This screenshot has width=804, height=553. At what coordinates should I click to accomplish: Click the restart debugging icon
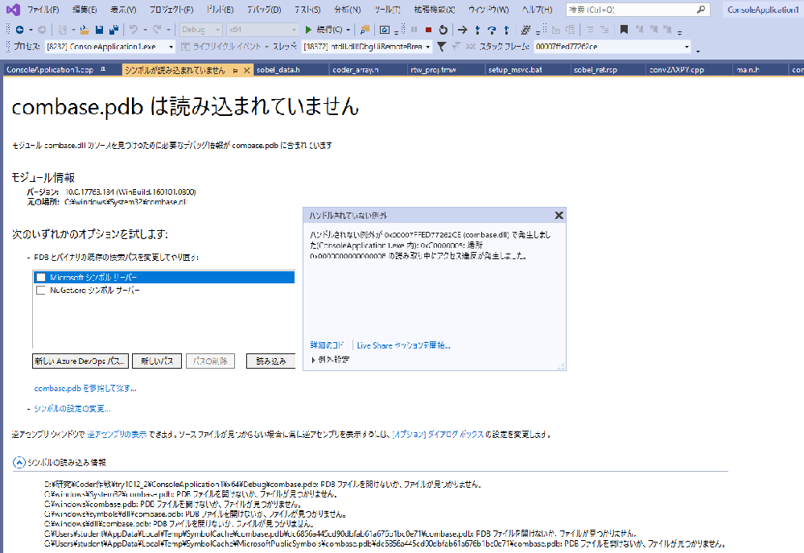pos(443,30)
